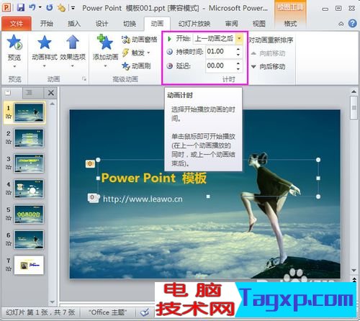Open the 格式 drawing tools tab
Viewport: 360px width, 321px height.
click(290, 24)
